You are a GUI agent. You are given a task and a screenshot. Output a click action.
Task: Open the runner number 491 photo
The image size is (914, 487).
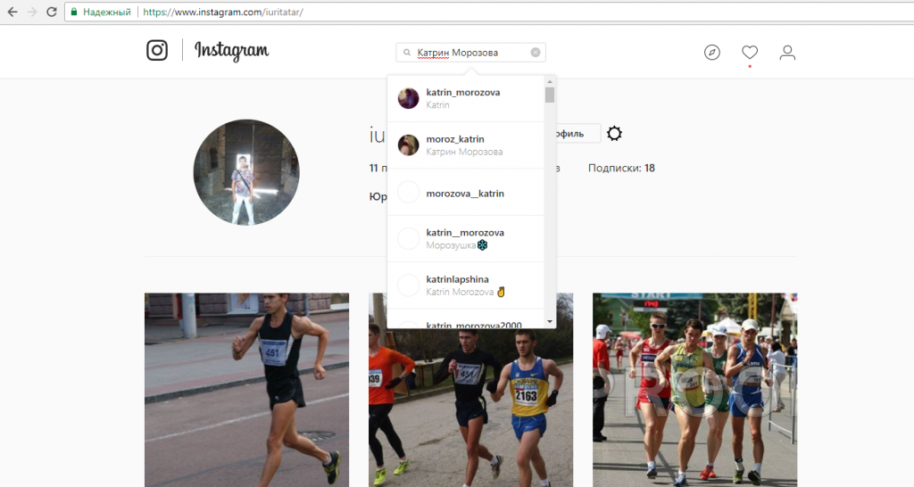pyautogui.click(x=246, y=390)
